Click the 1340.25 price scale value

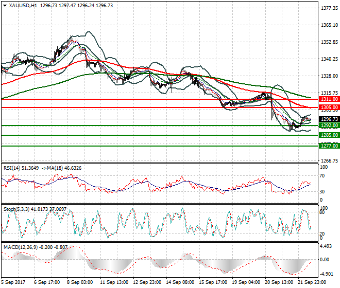tap(329, 59)
